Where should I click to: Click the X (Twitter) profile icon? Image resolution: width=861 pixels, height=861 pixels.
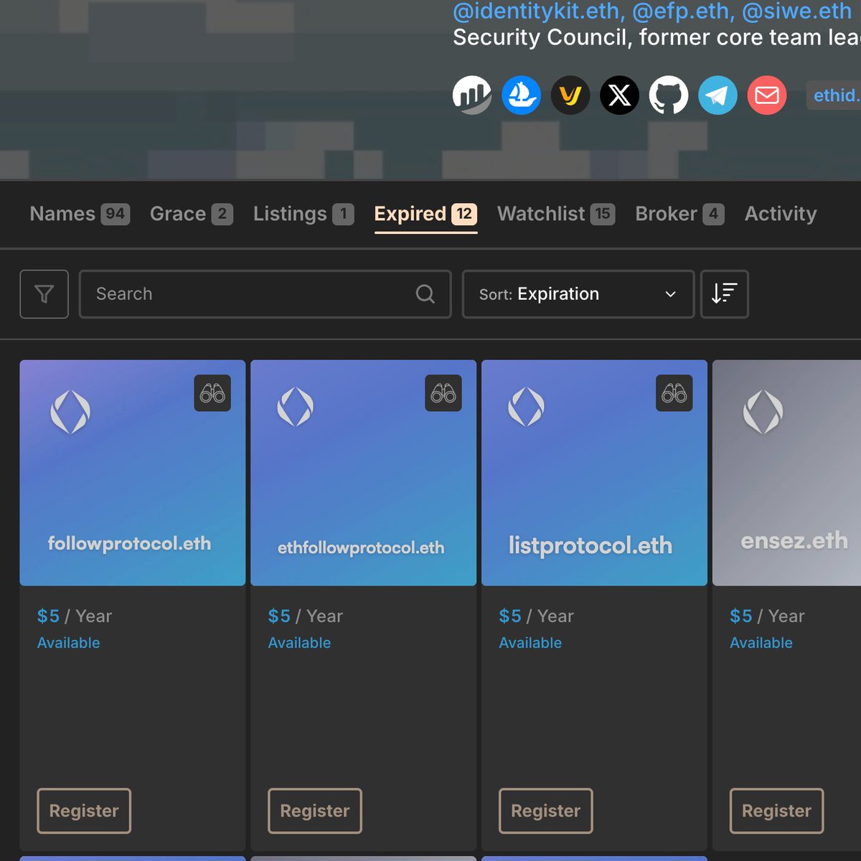click(x=619, y=95)
